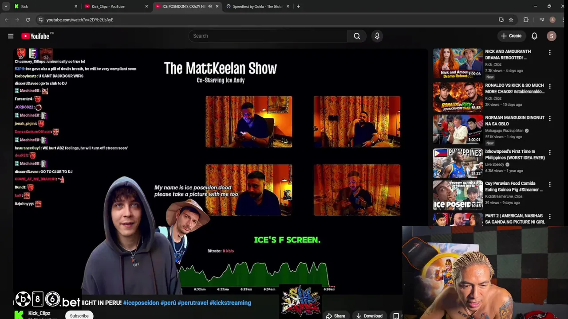Open NICK AND AMOURANTH video thumbnail
This screenshot has height=319, width=568.
coord(458,63)
